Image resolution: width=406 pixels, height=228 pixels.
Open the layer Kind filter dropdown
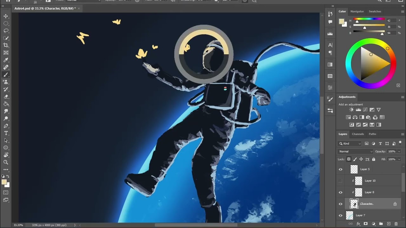[350, 143]
